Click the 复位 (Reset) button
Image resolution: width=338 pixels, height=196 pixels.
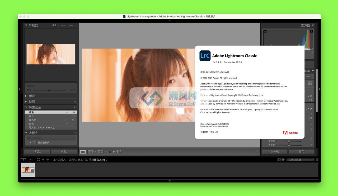pos(302,152)
